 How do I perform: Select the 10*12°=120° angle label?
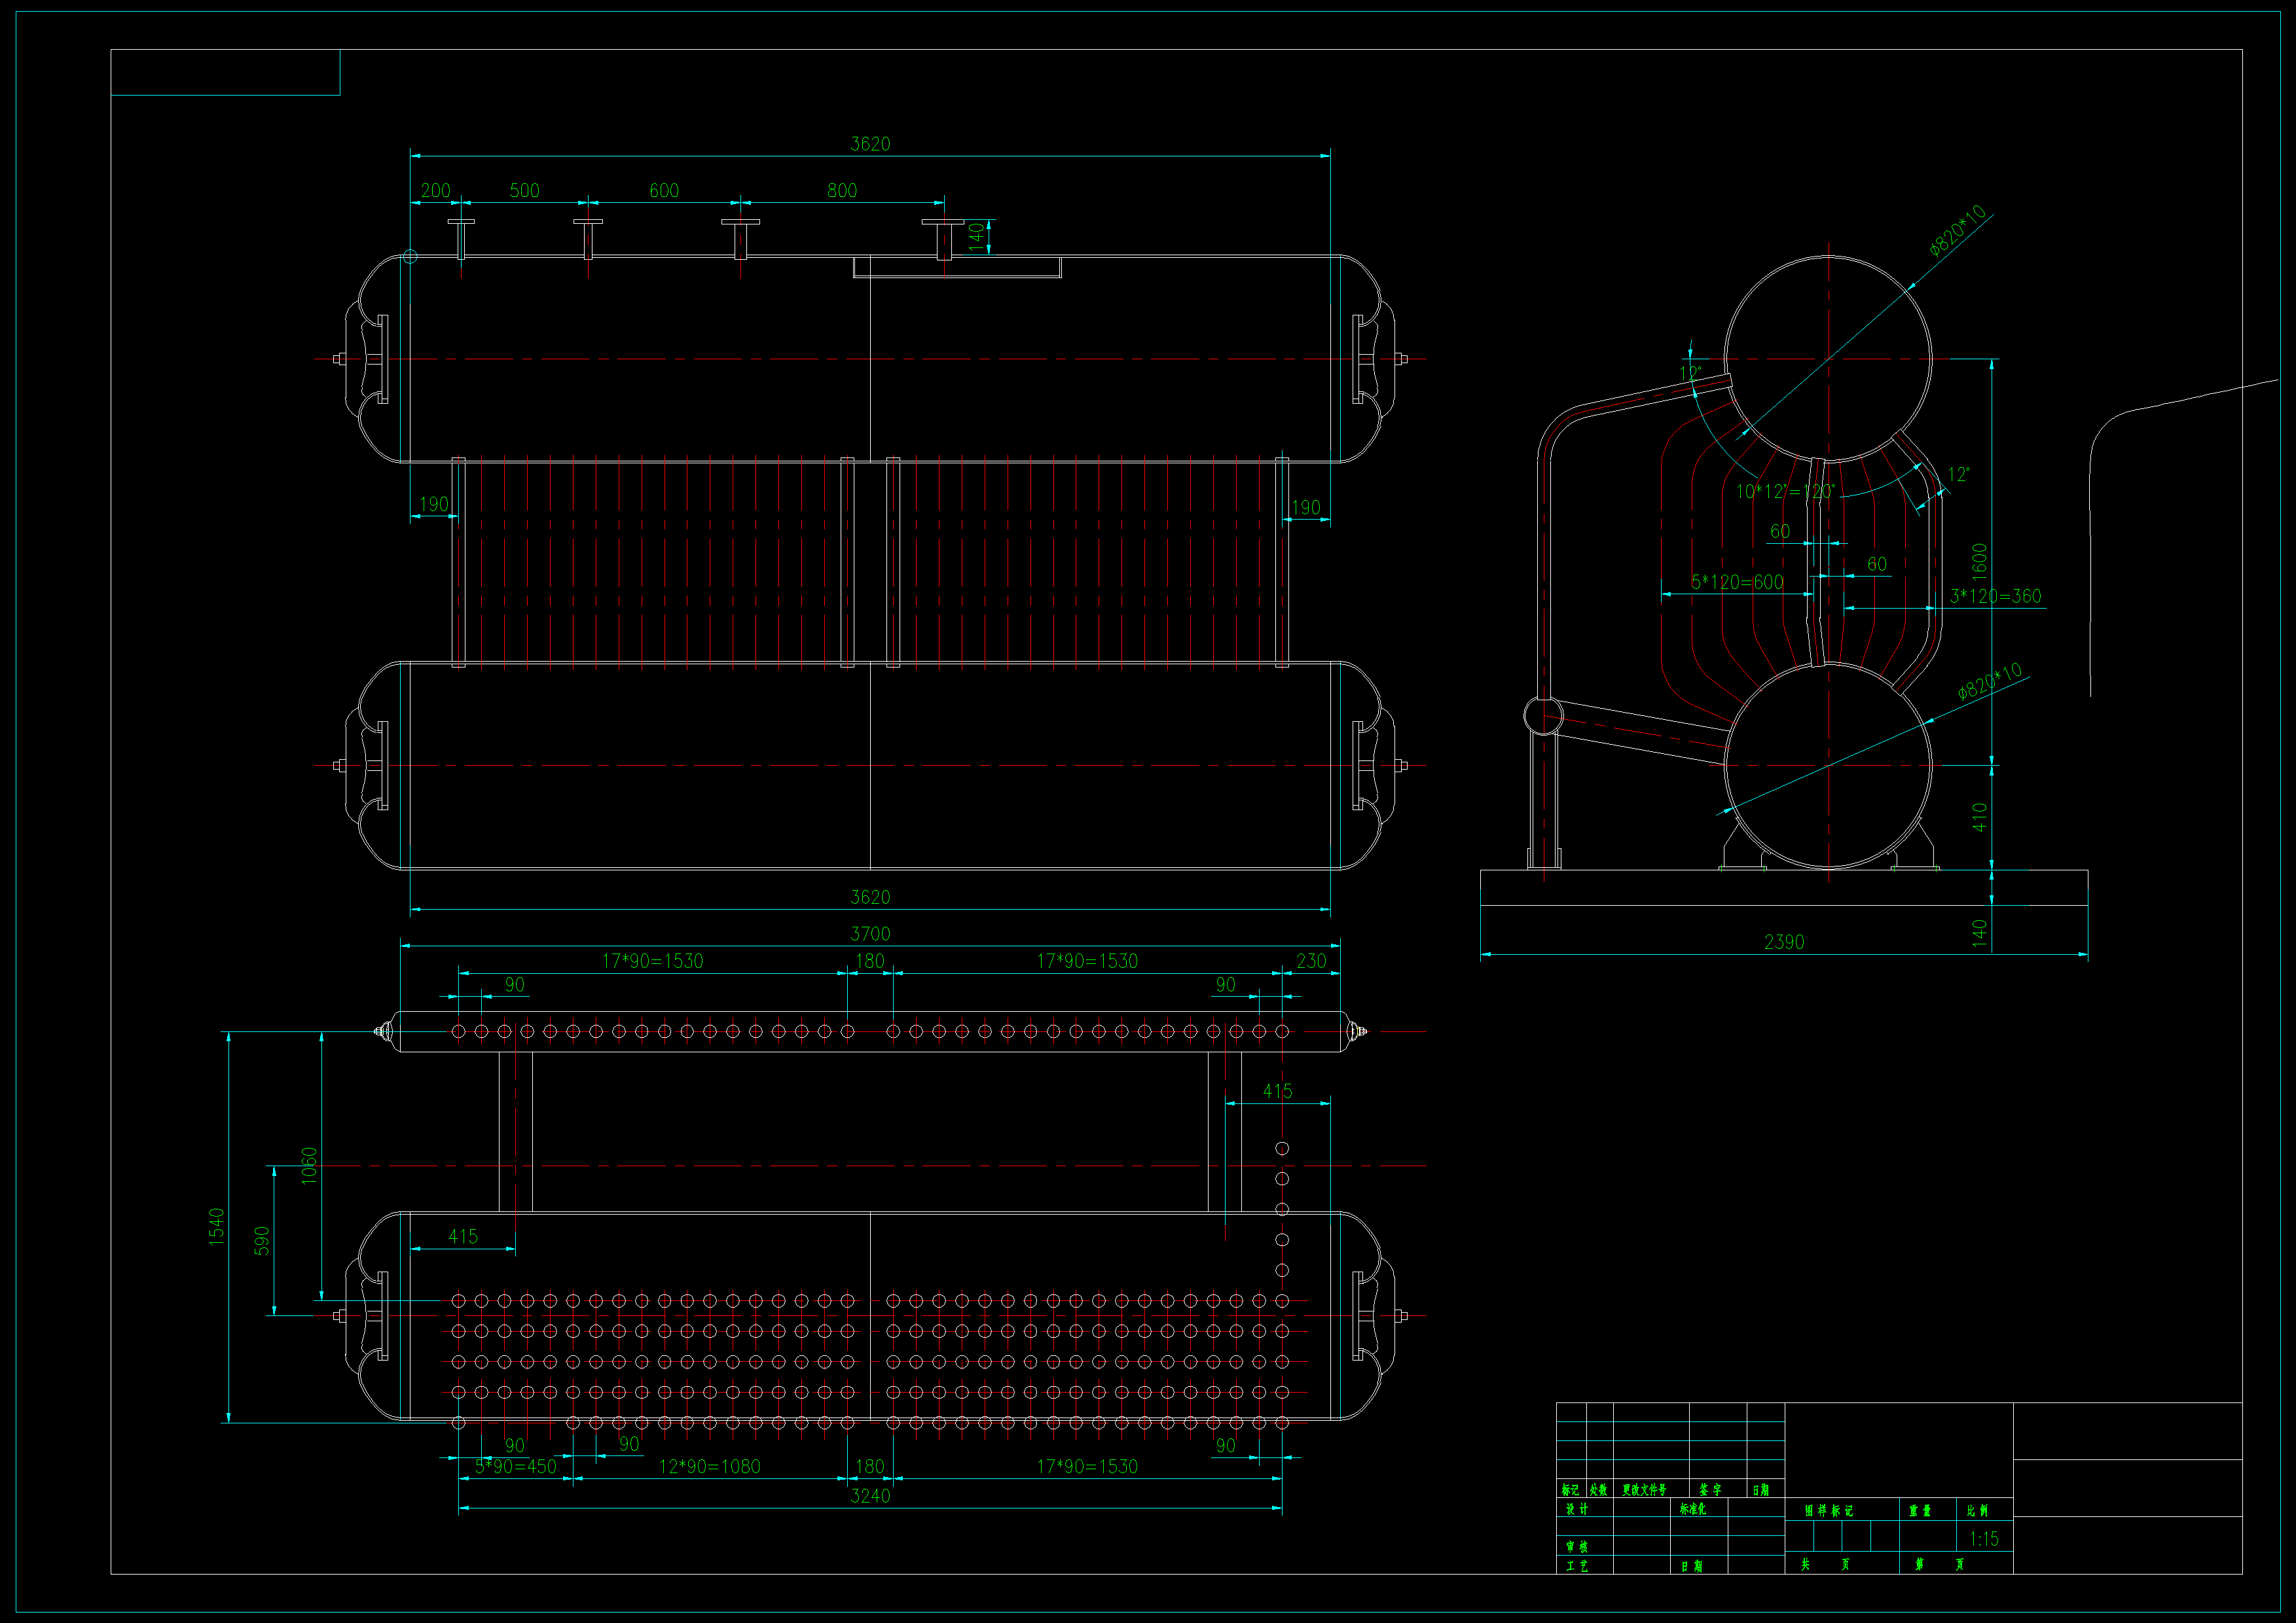(x=1785, y=491)
